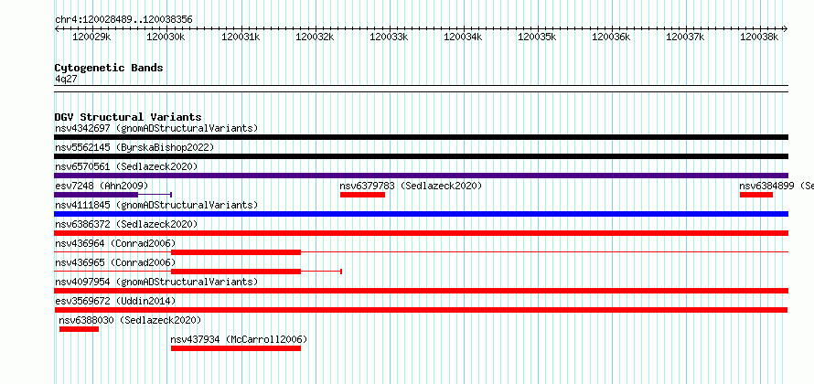This screenshot has height=384, width=814.
Task: Select the 4q27 cytogenetic band label
Action: coord(66,79)
